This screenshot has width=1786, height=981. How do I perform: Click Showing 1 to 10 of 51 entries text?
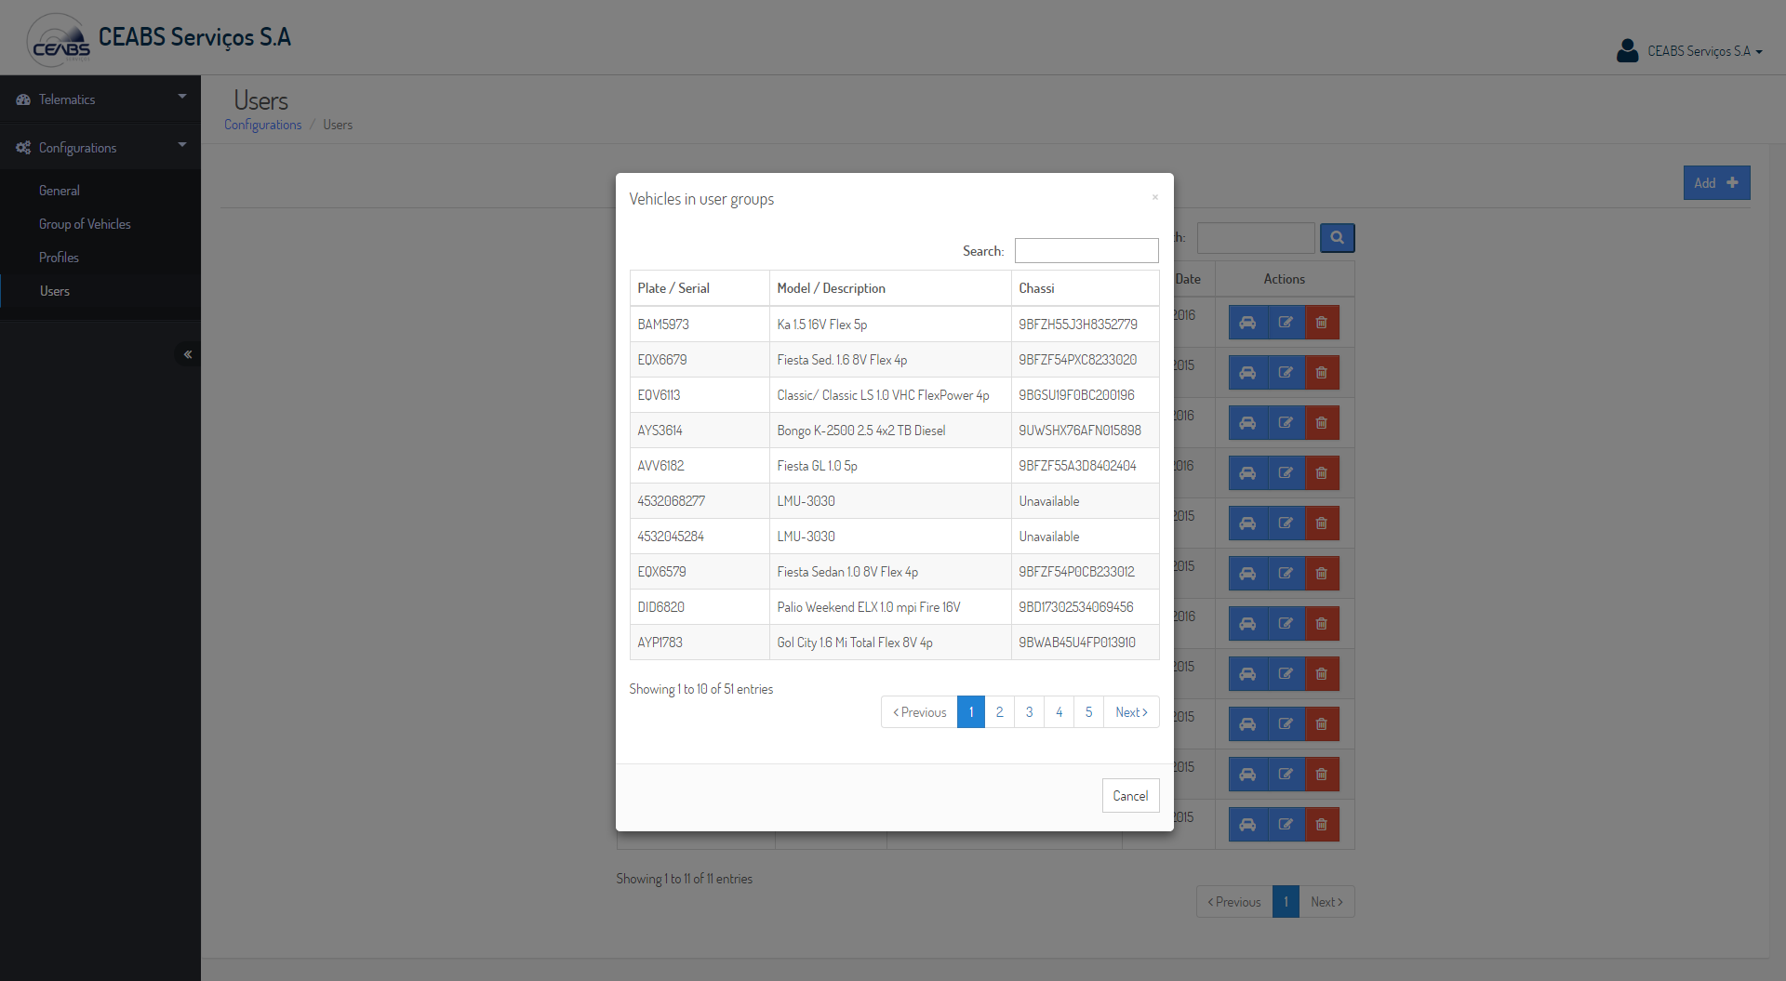701,689
